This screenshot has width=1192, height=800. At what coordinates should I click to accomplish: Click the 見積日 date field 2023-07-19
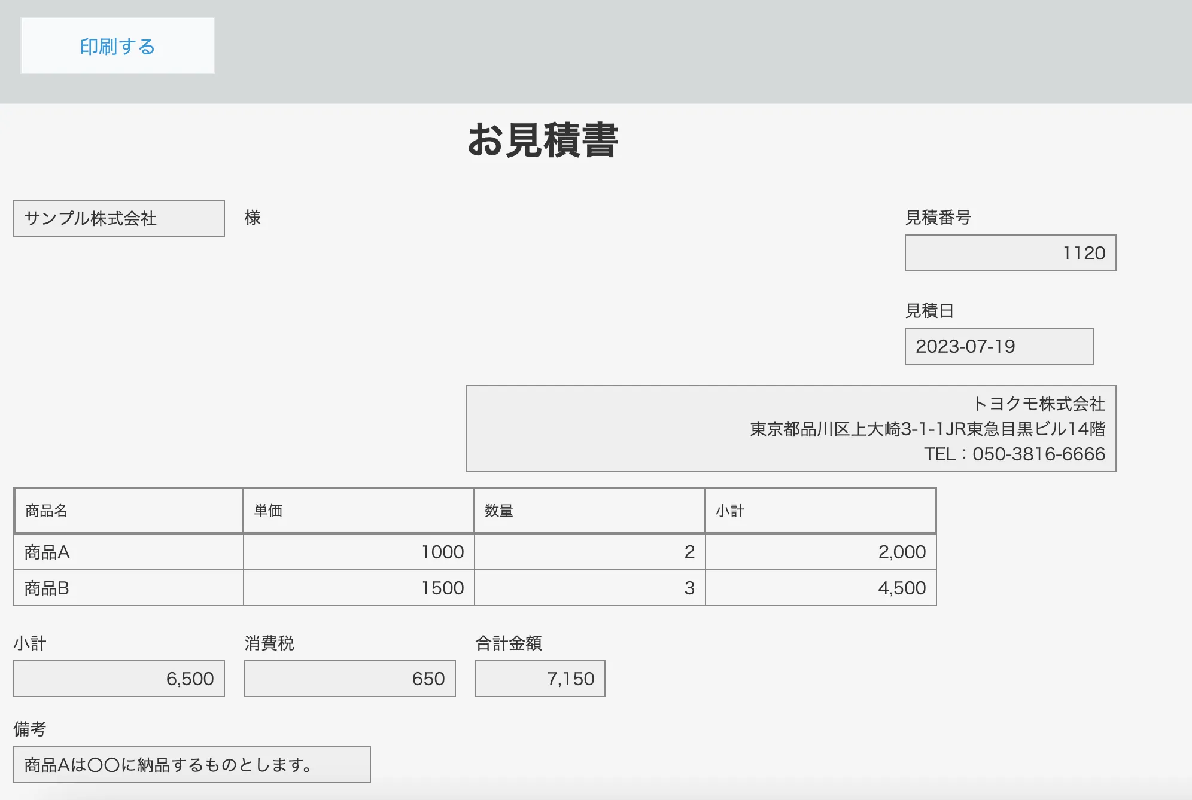[998, 346]
